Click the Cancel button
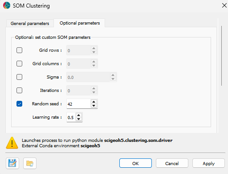Image resolution: width=228 pixels, height=174 pixels. 172,163
